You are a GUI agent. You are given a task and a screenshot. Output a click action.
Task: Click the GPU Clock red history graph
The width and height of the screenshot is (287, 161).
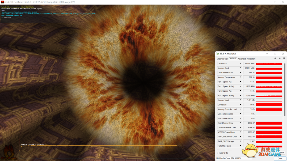(x=269, y=63)
